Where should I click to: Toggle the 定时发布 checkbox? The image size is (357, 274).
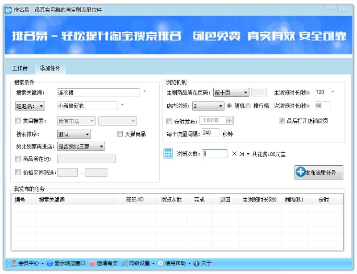[x=169, y=121]
